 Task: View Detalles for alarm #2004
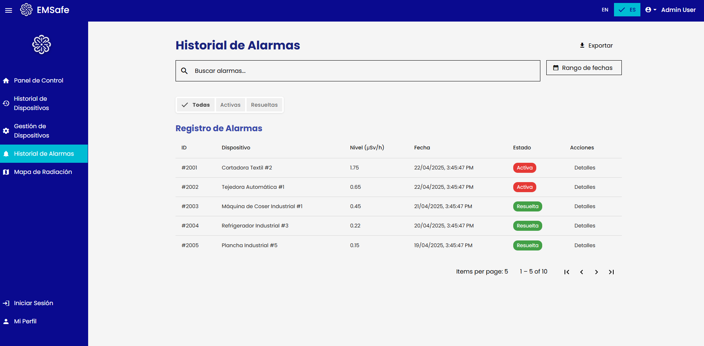(585, 226)
